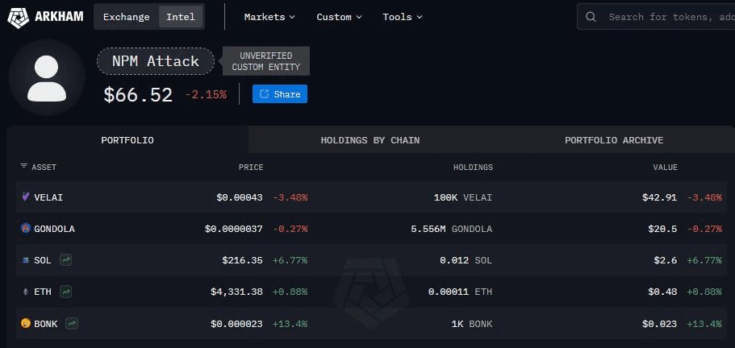Switch to the Intel mode
The image size is (735, 348).
181,17
